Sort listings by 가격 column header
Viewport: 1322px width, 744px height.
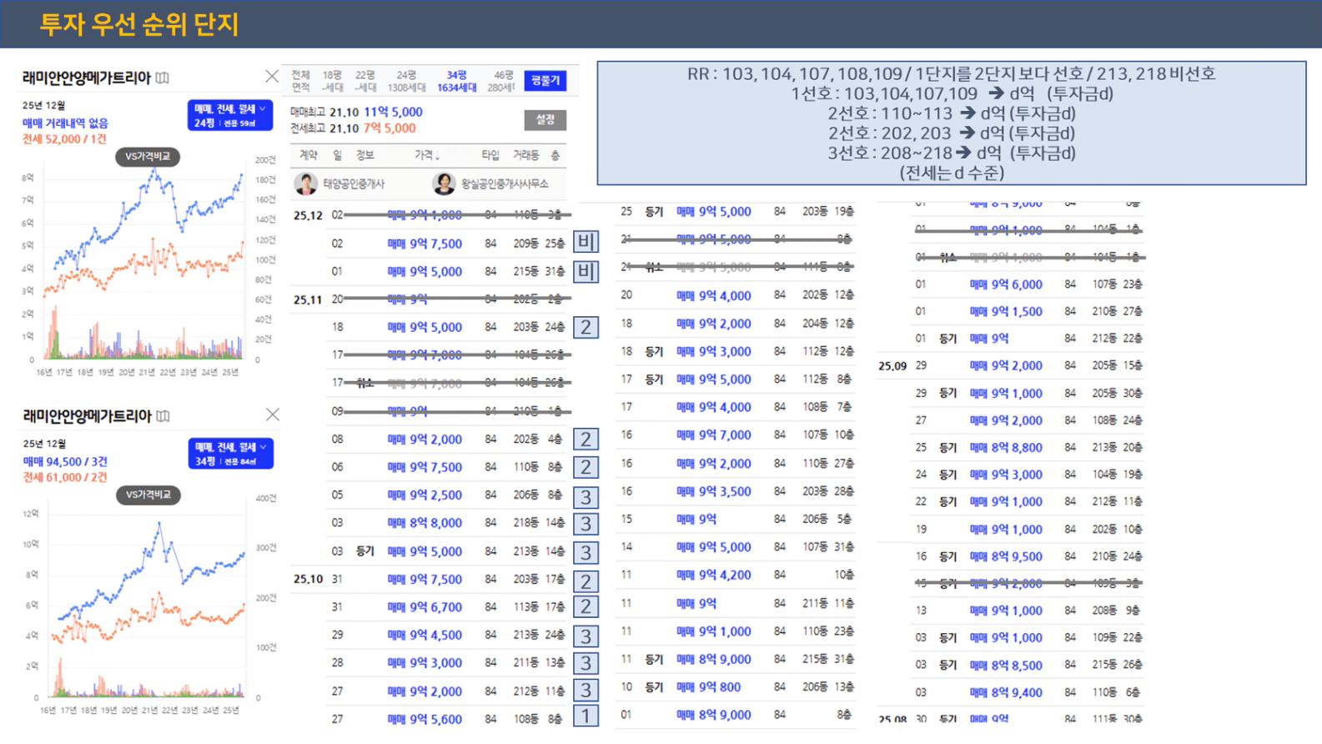426,155
